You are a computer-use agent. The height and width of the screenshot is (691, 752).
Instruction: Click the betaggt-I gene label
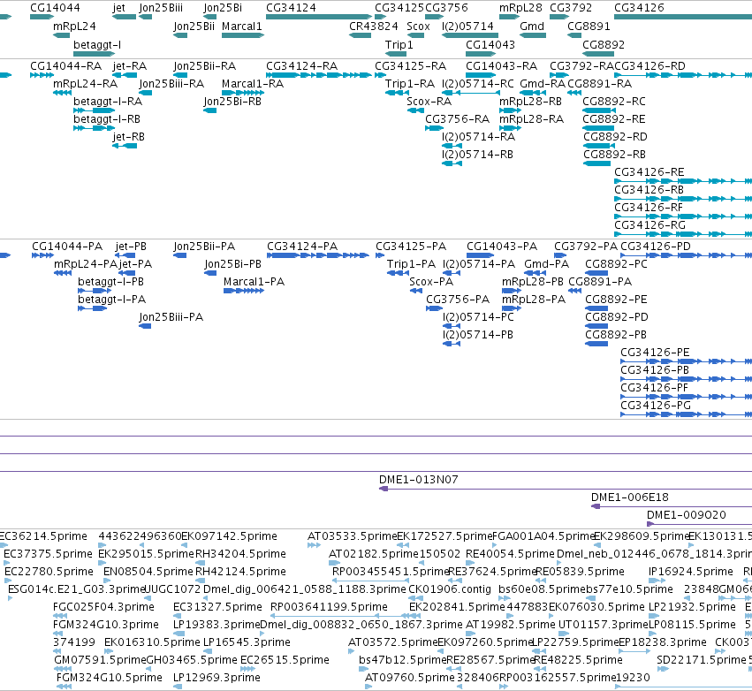[x=97, y=44]
